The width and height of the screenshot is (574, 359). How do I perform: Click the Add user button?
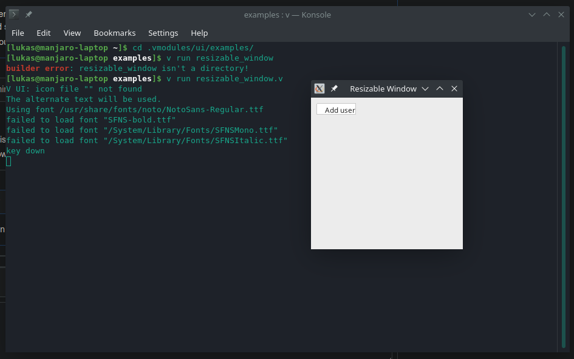pos(336,109)
